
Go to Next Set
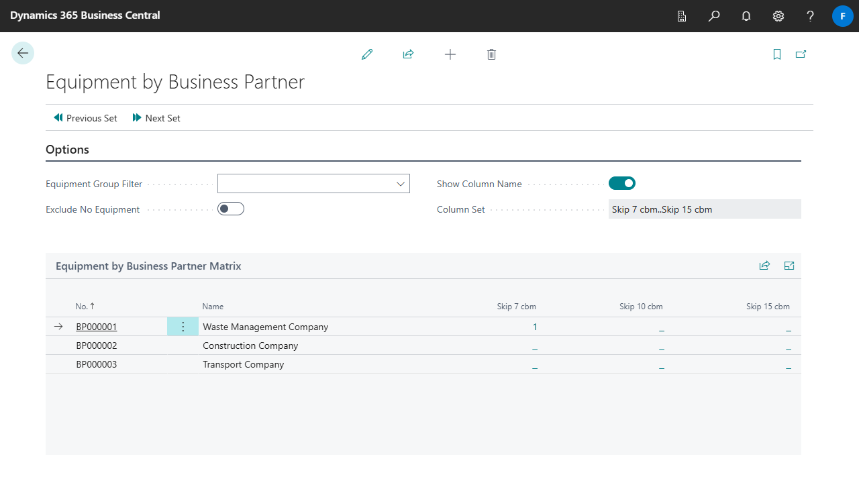[156, 118]
